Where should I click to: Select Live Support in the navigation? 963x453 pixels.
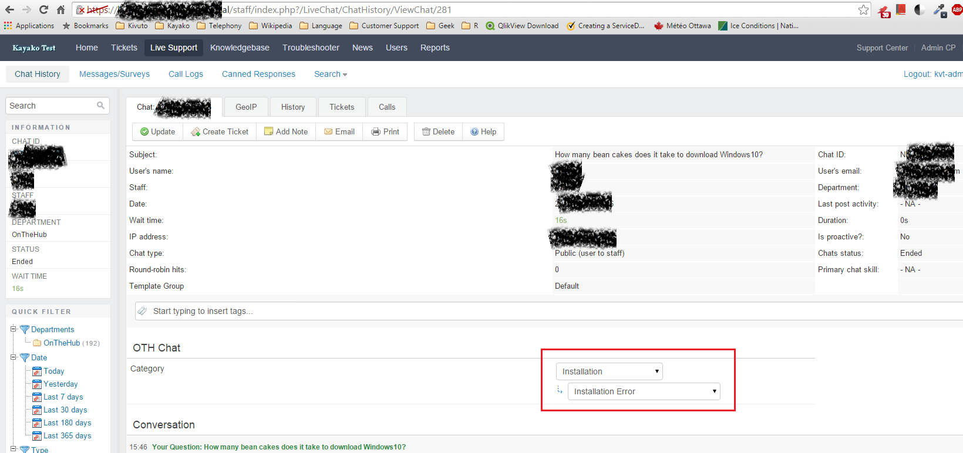174,48
